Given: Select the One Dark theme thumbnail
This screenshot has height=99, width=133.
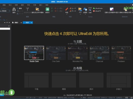Looking at the screenshot, I should [56, 53].
